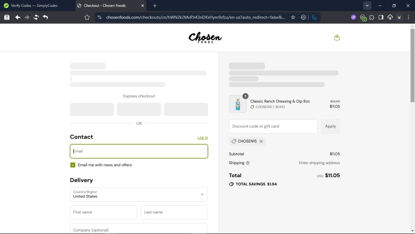Click the layered extension icon in address bar
The image size is (415, 234).
pos(304,17)
